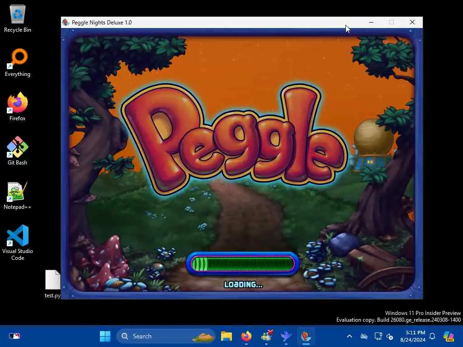This screenshot has height=347, width=463.
Task: Open Copilot preview icon in taskbar corner
Action: coord(449,336)
